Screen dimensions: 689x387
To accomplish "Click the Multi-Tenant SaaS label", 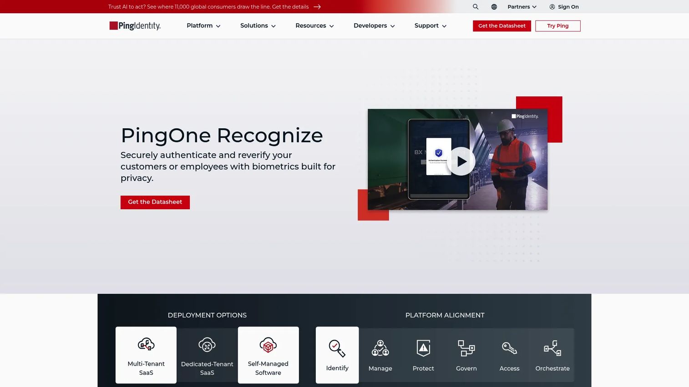I will 146,368.
